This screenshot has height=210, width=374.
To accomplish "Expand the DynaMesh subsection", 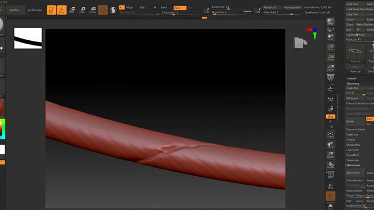I will 352,155.
